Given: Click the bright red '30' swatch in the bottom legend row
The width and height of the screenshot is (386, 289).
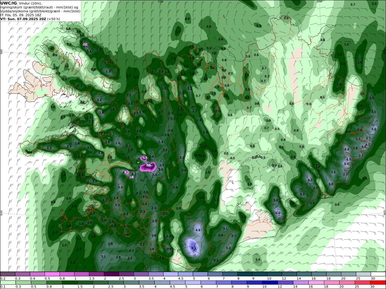Looking at the screenshot, I should pyautogui.click(x=378, y=283).
